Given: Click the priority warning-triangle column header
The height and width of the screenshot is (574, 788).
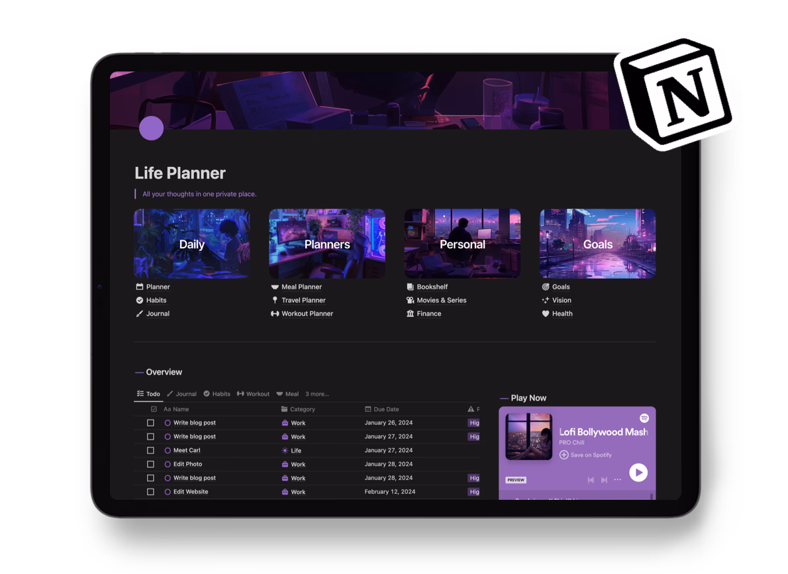Looking at the screenshot, I should (470, 409).
